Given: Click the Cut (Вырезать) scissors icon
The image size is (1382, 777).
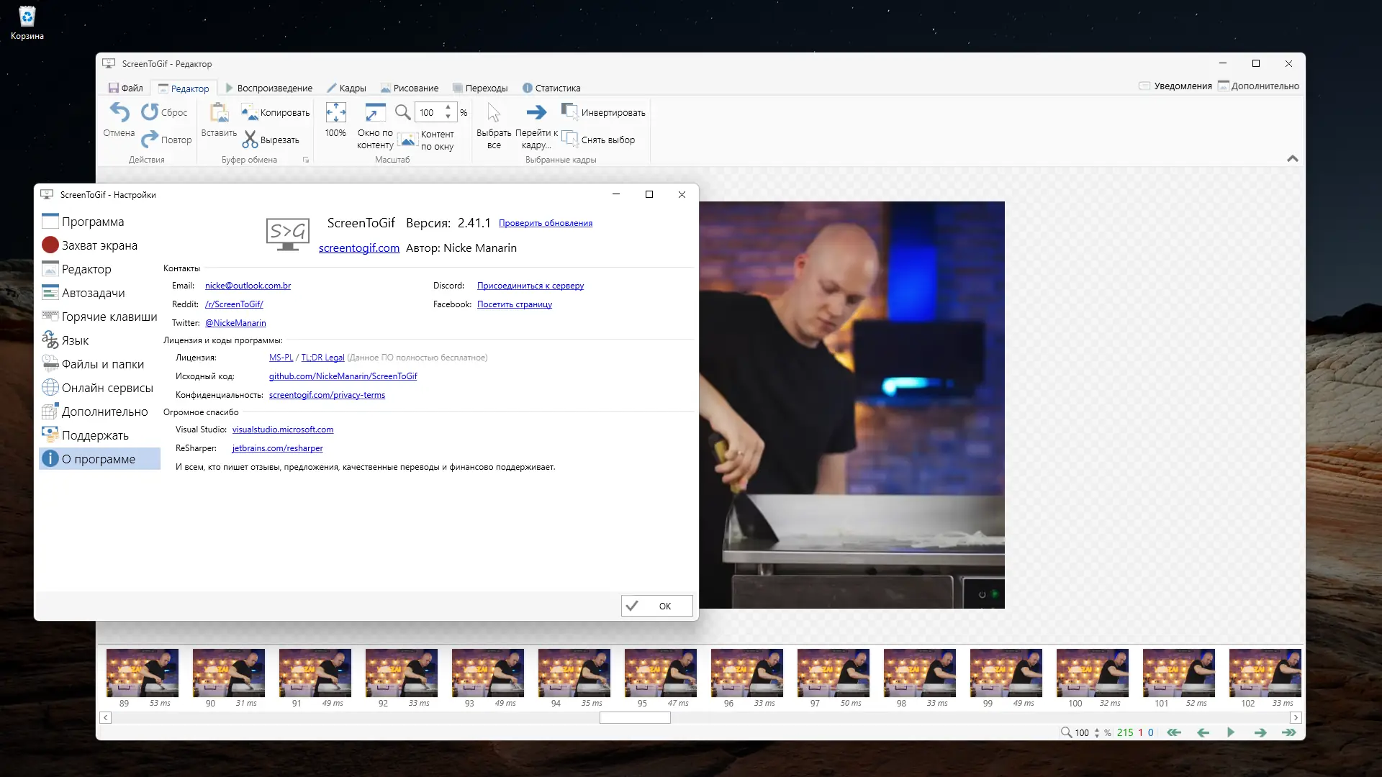Looking at the screenshot, I should (x=250, y=140).
